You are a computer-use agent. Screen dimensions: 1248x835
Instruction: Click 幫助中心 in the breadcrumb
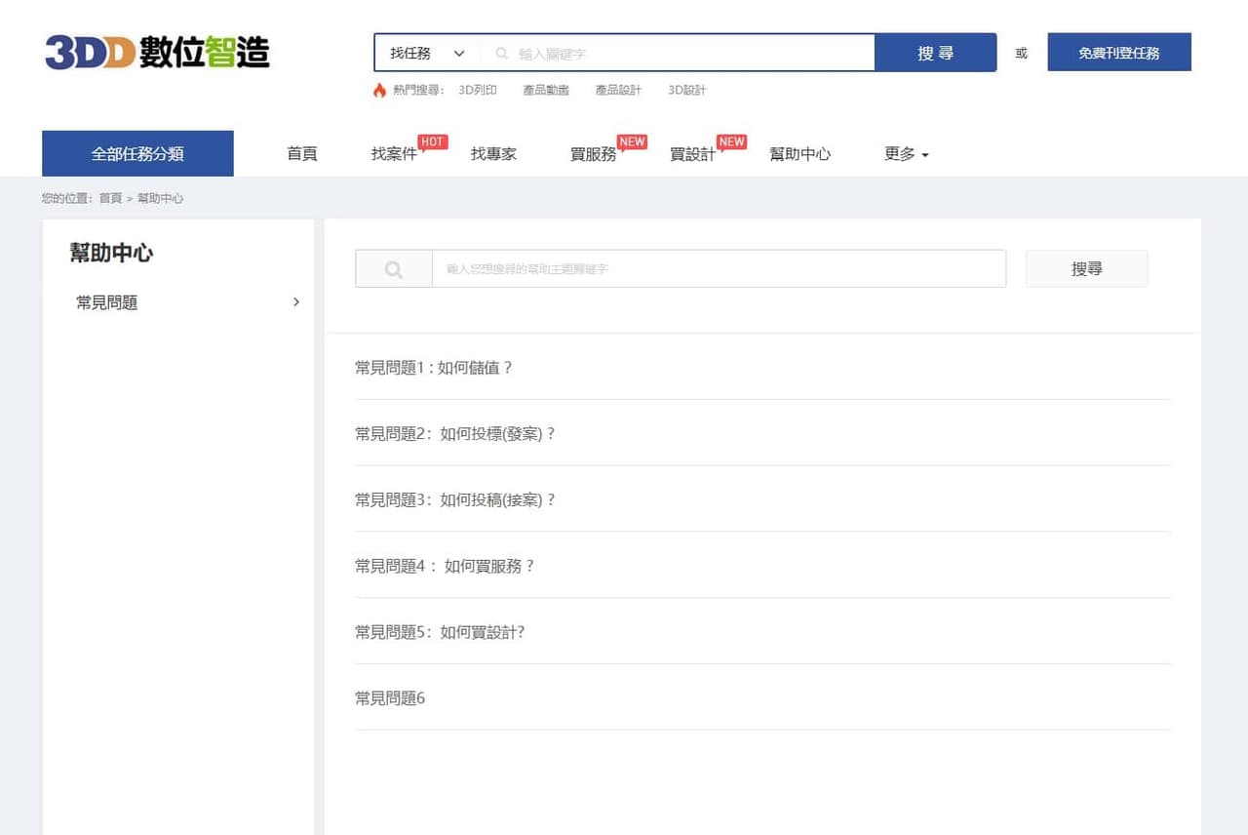coord(160,198)
